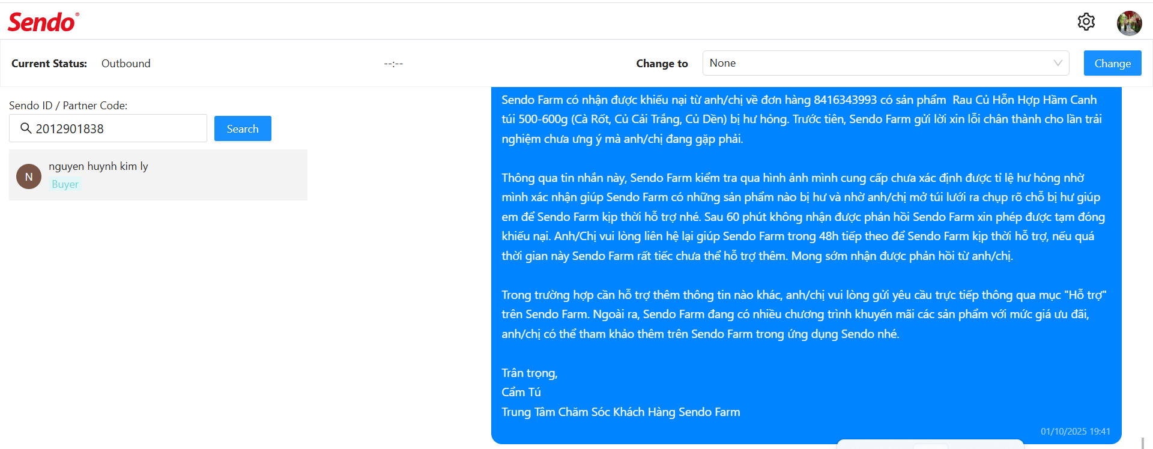Open the status dropdown showing None
Viewport: 1153px width, 449px height.
pyautogui.click(x=886, y=63)
